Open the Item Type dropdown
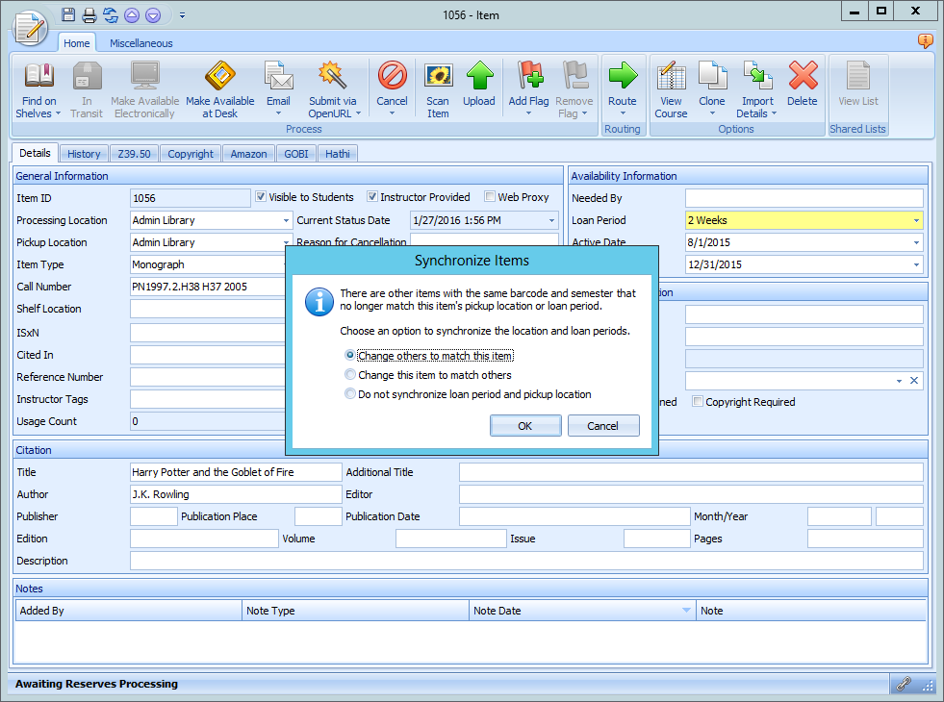The width and height of the screenshot is (944, 702). pos(285,264)
